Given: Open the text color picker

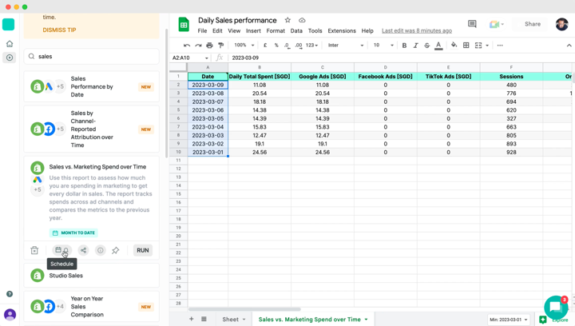Looking at the screenshot, I should (x=438, y=46).
